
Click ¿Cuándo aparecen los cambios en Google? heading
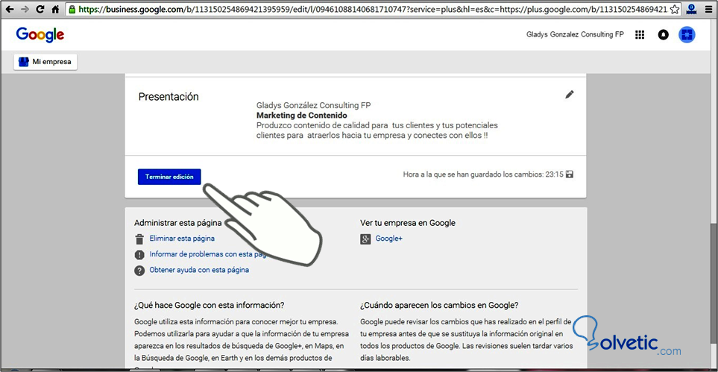(x=440, y=305)
